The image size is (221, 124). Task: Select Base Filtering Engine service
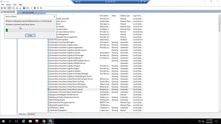57,100
